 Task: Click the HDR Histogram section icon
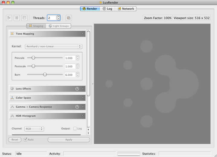click(12, 116)
